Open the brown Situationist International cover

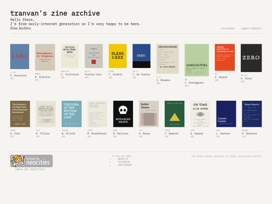coord(20,114)
